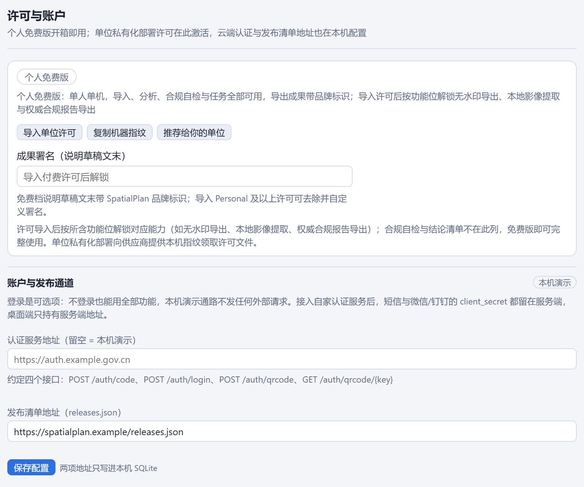Save settings with 保存配置 button
Screen dimensions: 584x487
click(31, 467)
